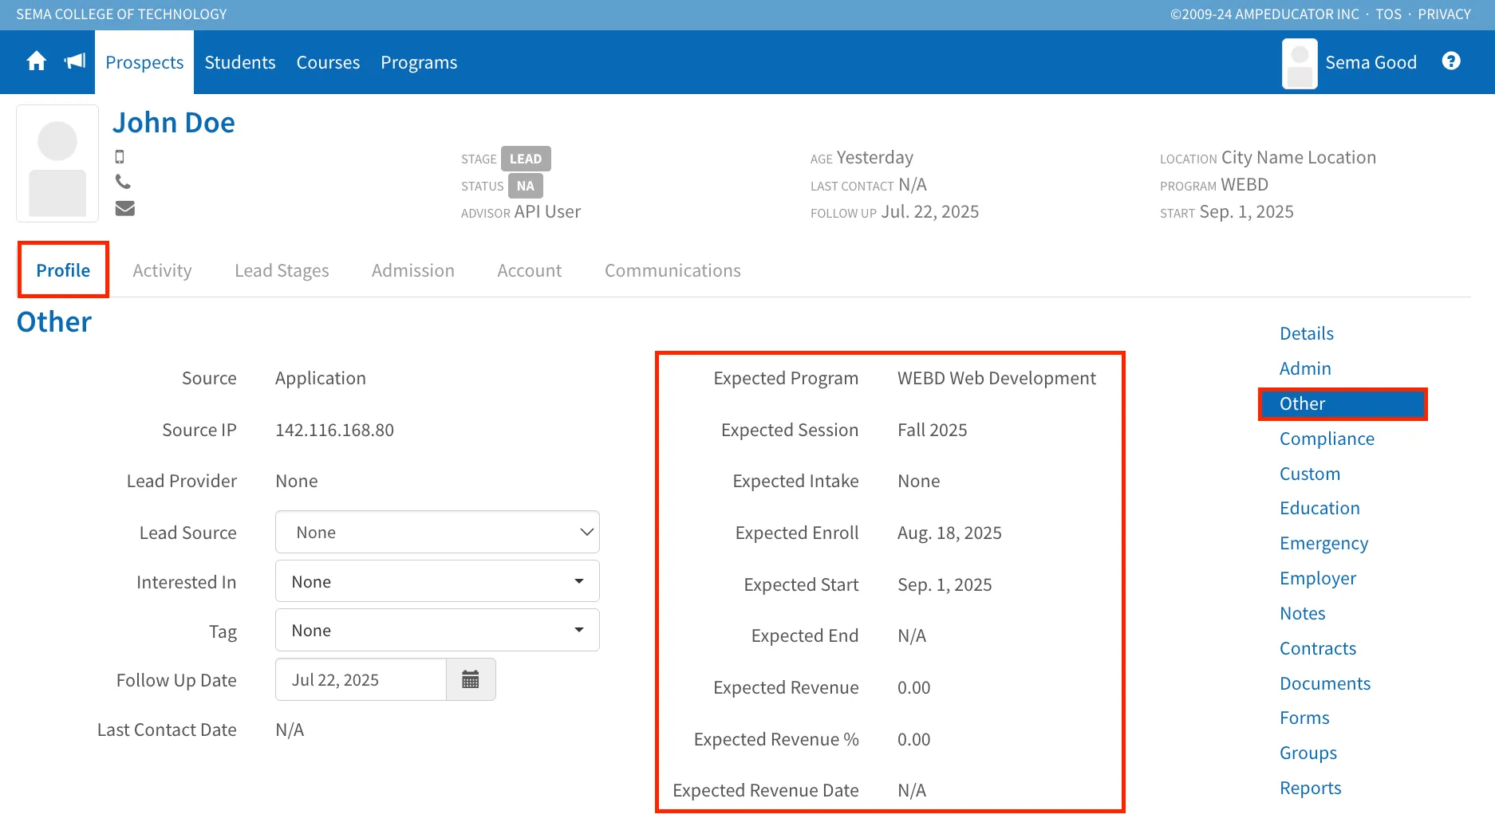Open the Groups section link
Screen dimensions: 1495x826
(x=1308, y=753)
